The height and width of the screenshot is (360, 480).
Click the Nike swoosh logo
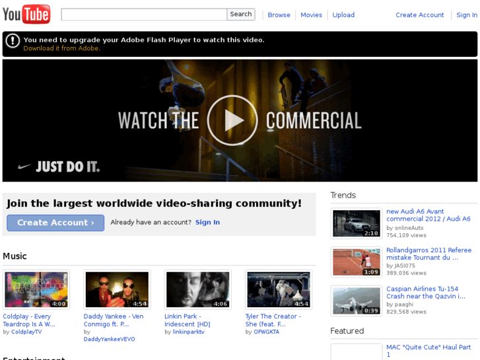click(x=24, y=166)
